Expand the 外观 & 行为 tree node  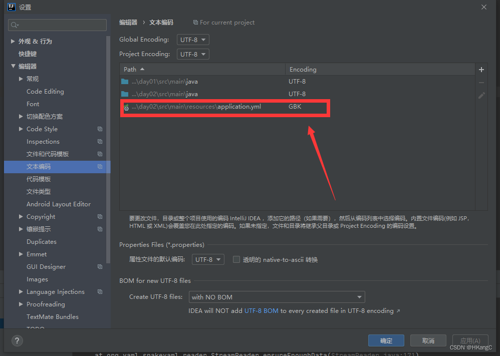click(12, 41)
